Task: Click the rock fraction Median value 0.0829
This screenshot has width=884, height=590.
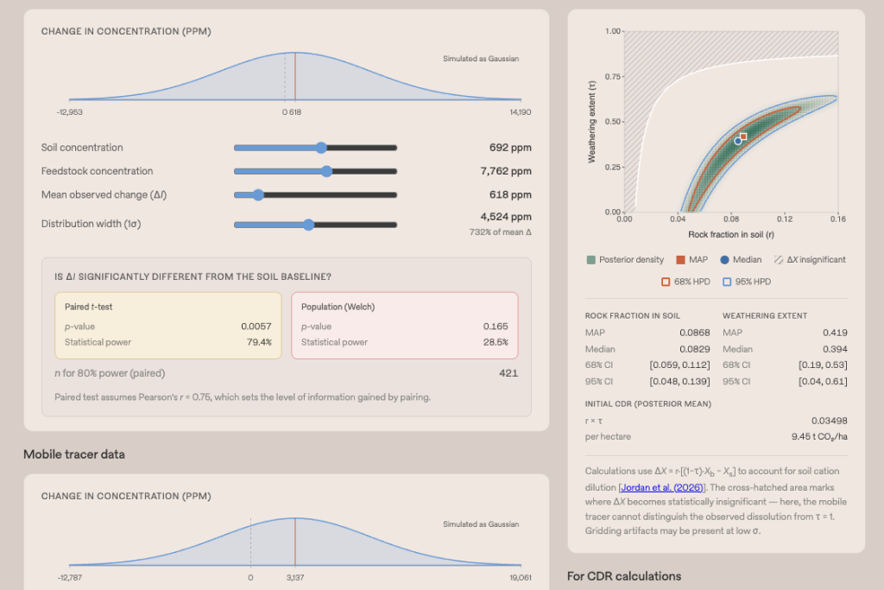Action: (x=695, y=349)
